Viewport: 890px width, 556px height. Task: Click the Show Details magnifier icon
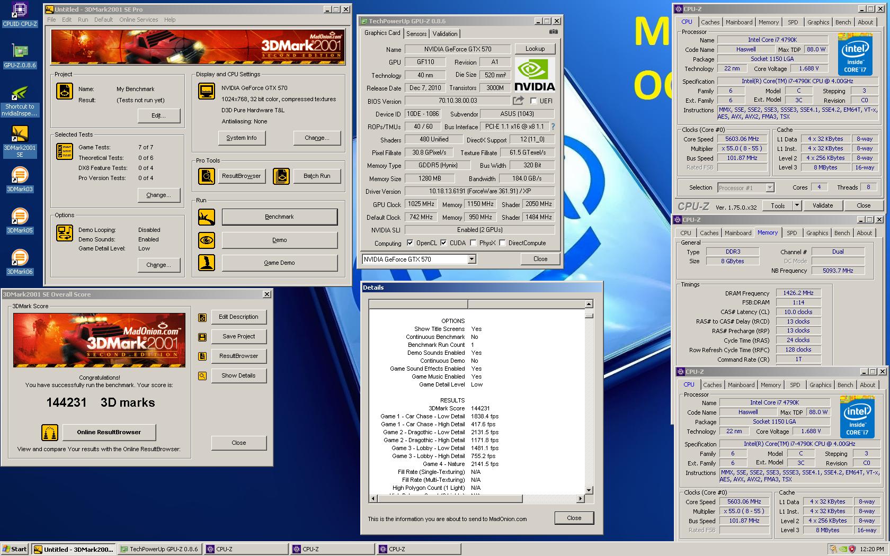coord(202,376)
